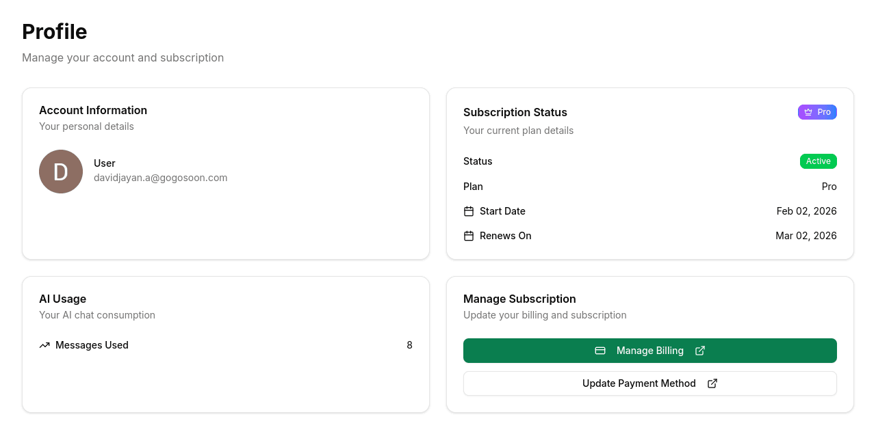This screenshot has height=434, width=876.
Task: Click the green Active status badge
Action: pyautogui.click(x=818, y=161)
